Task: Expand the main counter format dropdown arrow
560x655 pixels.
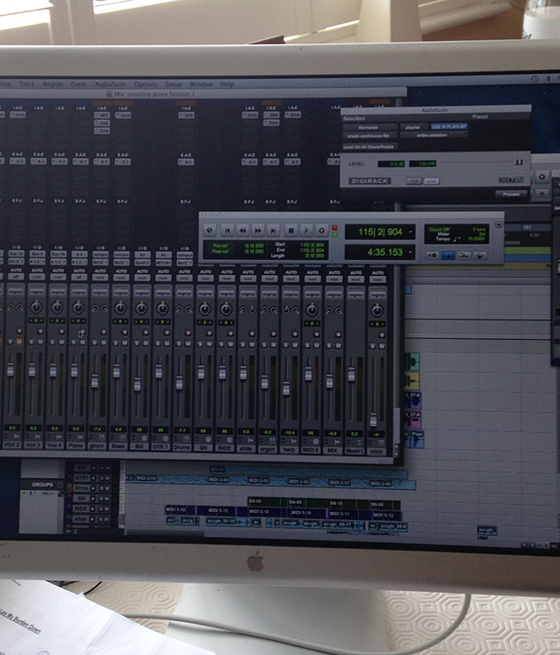Action: (410, 233)
